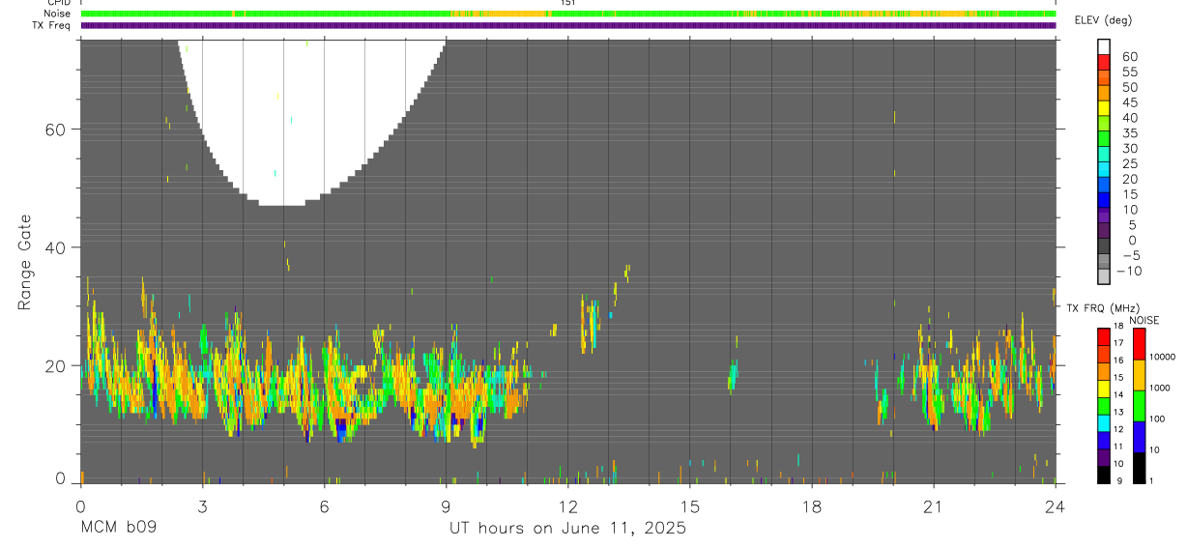Screen dimensions: 1187x548
Task: Click the blue swatch in the NOISE legend
Action: (1140, 436)
